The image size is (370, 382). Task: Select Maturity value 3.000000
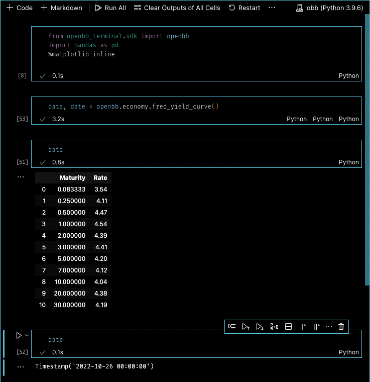pos(71,247)
